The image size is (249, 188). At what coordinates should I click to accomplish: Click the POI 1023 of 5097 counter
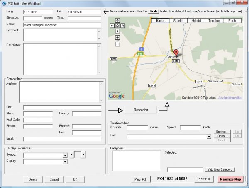(x=172, y=179)
